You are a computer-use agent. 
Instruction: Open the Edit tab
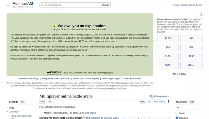tap(149, 102)
